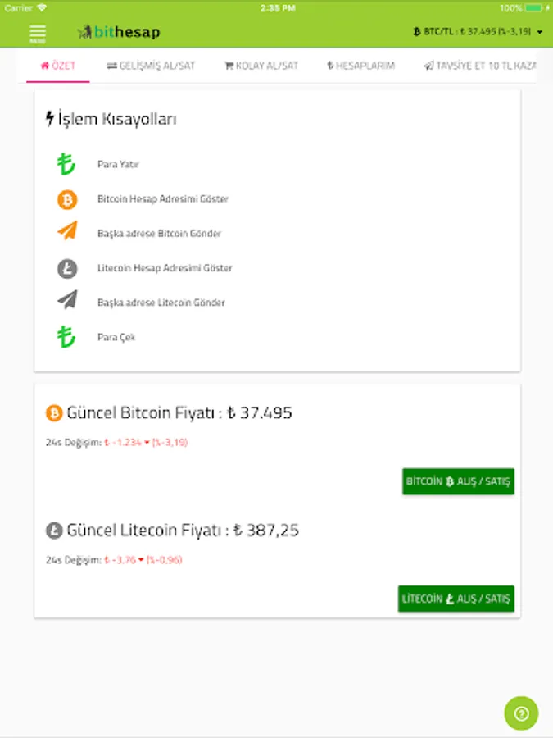
Task: Open the hamburger menu icon
Action: click(x=37, y=33)
